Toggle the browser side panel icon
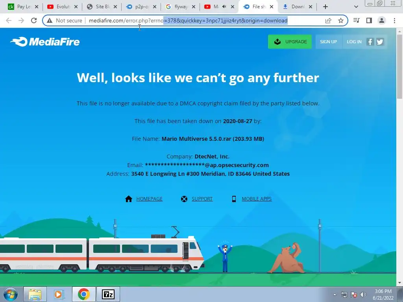Viewport: 403px width, 302px height. (x=369, y=20)
